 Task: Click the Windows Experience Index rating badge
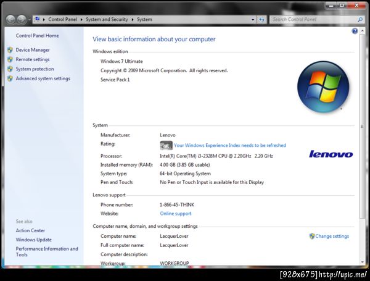166,145
